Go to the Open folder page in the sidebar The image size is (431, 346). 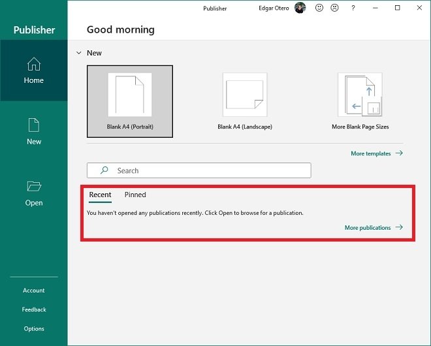[x=33, y=193]
